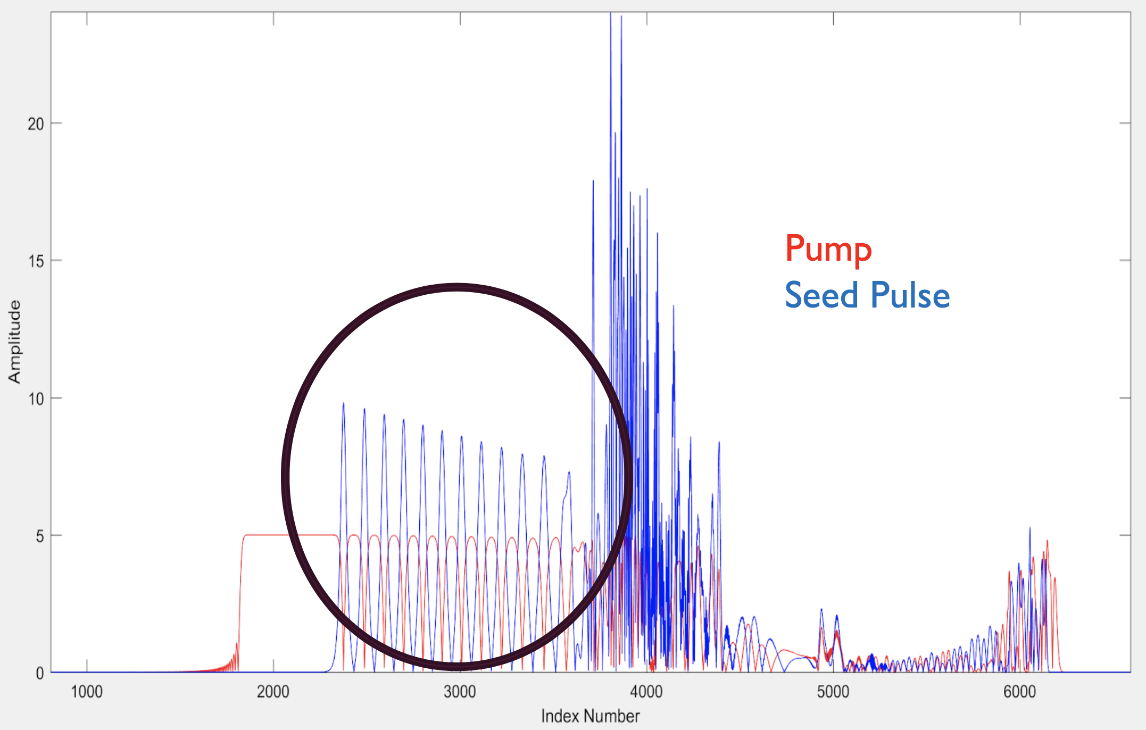Screen dimensions: 1146x730
Task: Click the x-axis tick label 6000
Action: click(1020, 692)
